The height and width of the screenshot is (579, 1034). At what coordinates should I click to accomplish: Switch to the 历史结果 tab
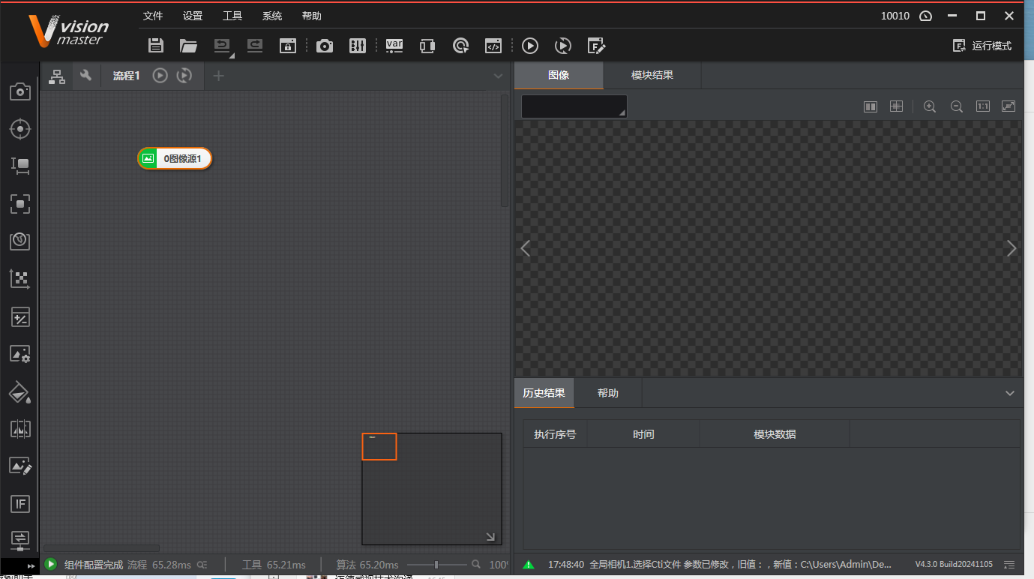coord(544,393)
